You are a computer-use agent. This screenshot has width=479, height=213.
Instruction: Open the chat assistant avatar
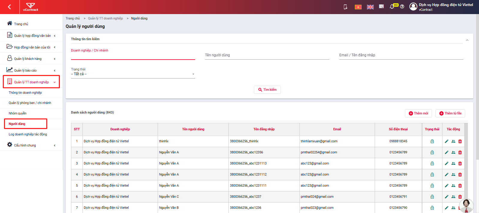[x=466, y=206]
